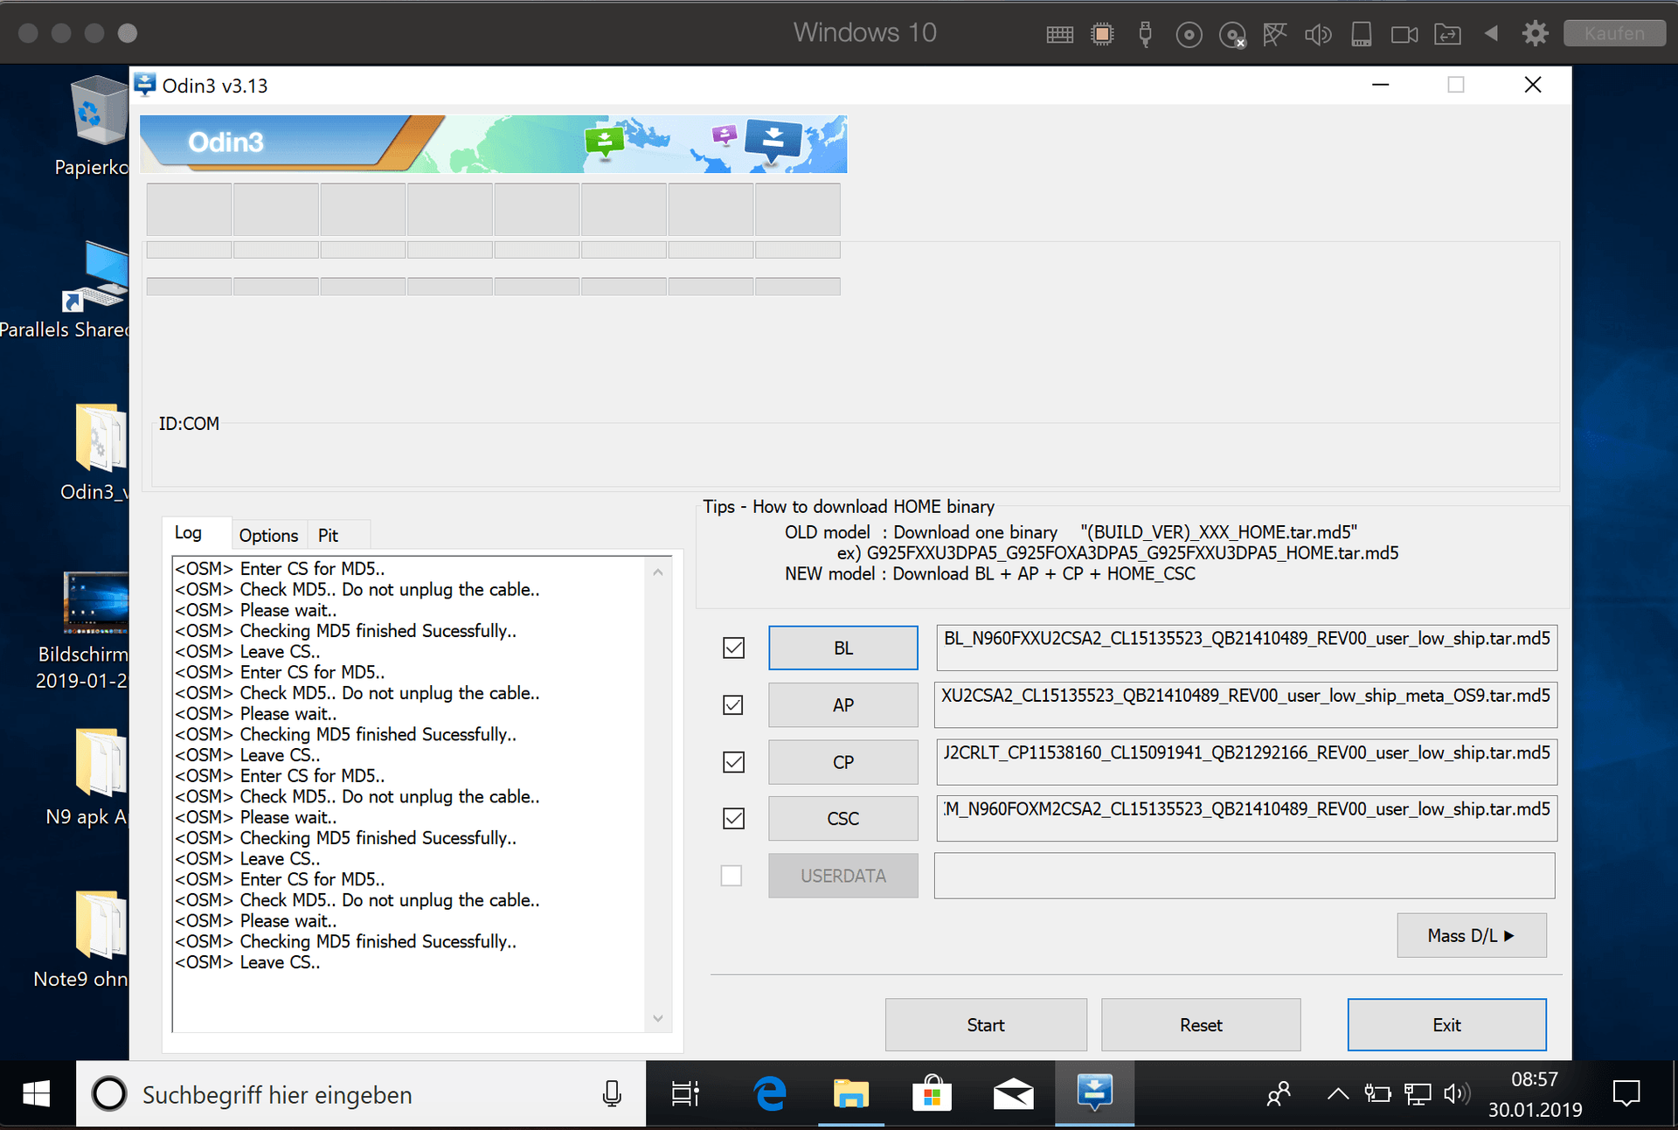This screenshot has width=1678, height=1130.
Task: Switch to the Pit tab
Action: click(x=328, y=535)
